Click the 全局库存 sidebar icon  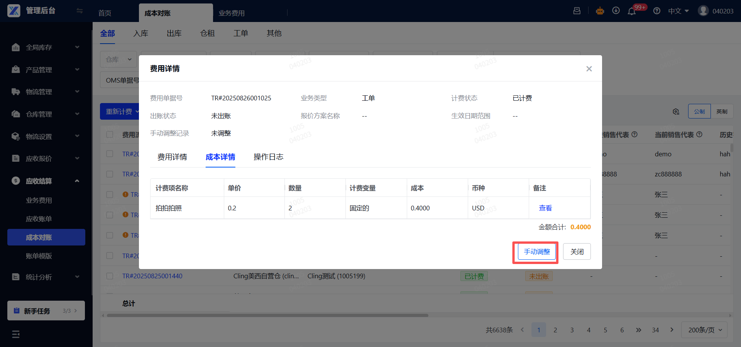click(16, 47)
